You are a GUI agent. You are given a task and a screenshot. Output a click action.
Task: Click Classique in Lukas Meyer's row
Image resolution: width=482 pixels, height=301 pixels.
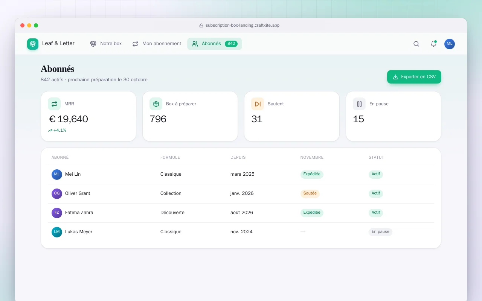(171, 232)
